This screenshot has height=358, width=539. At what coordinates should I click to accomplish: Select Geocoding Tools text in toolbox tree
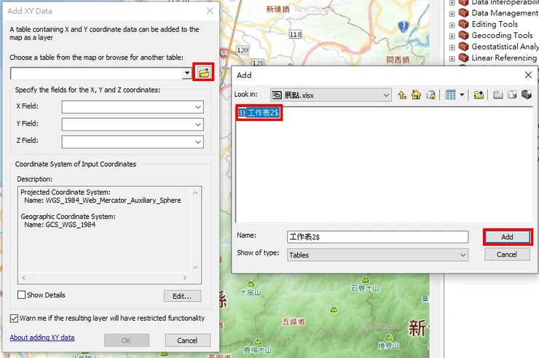tap(502, 36)
